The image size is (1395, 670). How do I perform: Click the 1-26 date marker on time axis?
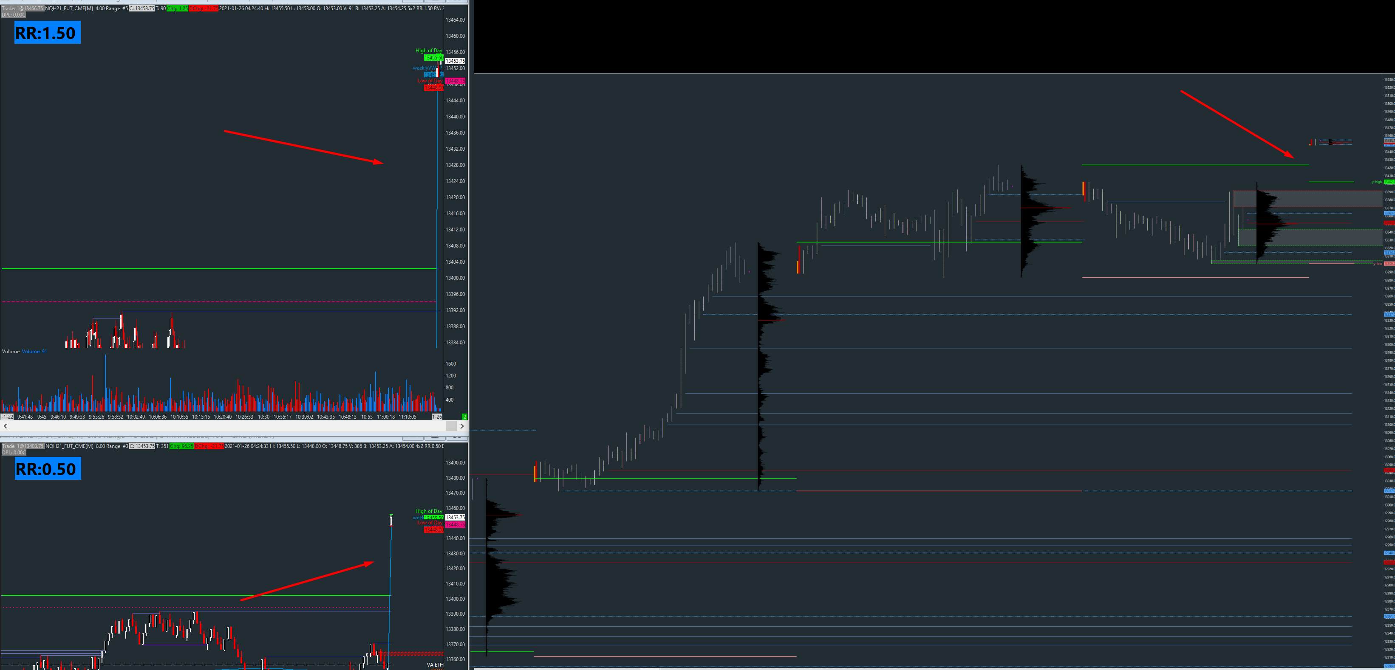436,417
